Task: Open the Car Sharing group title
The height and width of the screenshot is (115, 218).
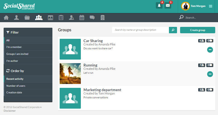Action: tap(93, 41)
